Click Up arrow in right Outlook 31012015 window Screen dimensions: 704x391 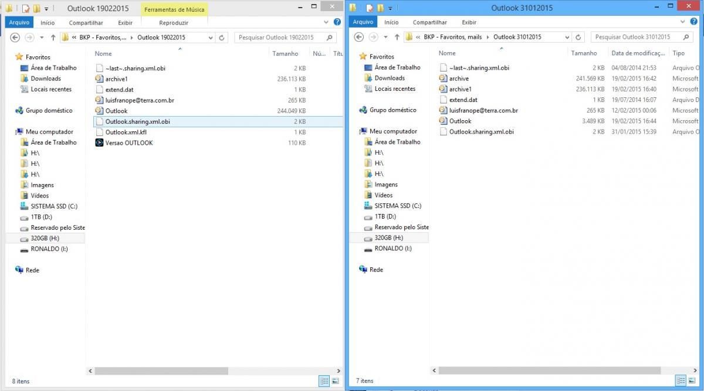(x=397, y=36)
